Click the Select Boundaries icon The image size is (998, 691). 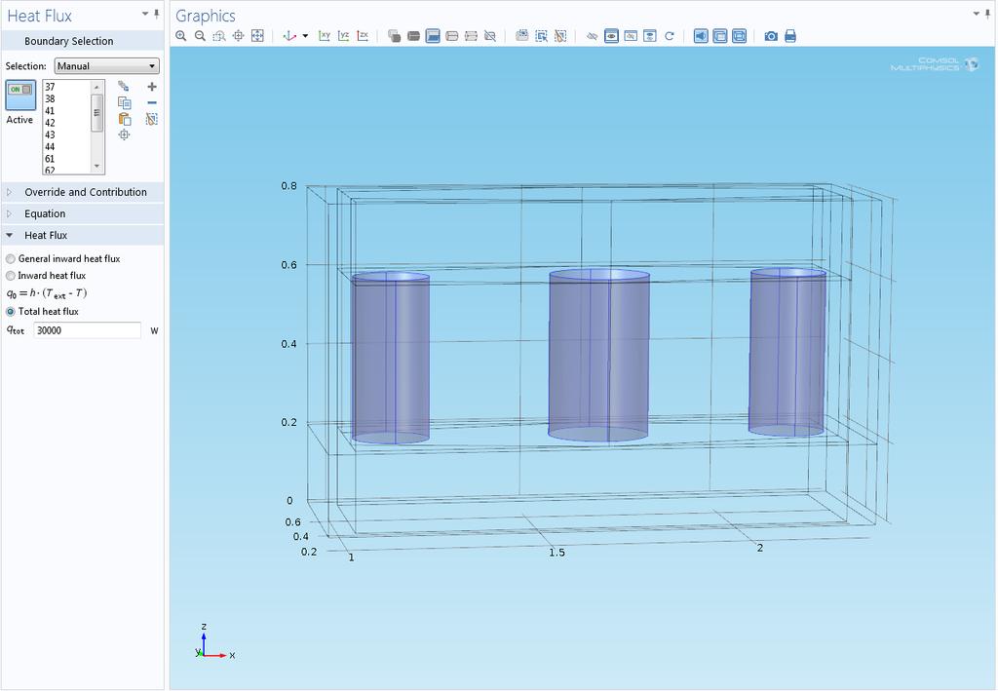[x=433, y=36]
